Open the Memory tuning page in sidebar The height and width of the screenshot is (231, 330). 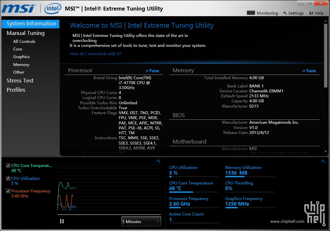pyautogui.click(x=21, y=65)
